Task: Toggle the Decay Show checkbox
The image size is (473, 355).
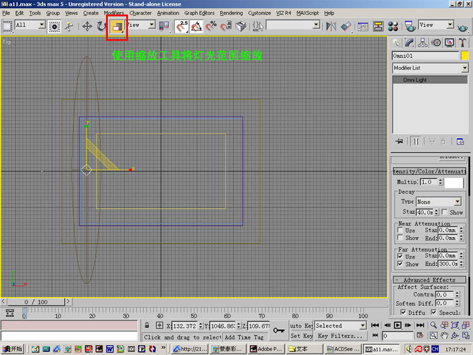Action: click(x=444, y=212)
